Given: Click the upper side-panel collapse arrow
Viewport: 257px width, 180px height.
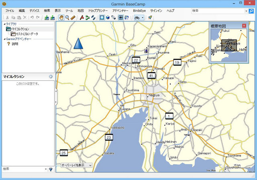Looking at the screenshot, I should [x=56, y=91].
